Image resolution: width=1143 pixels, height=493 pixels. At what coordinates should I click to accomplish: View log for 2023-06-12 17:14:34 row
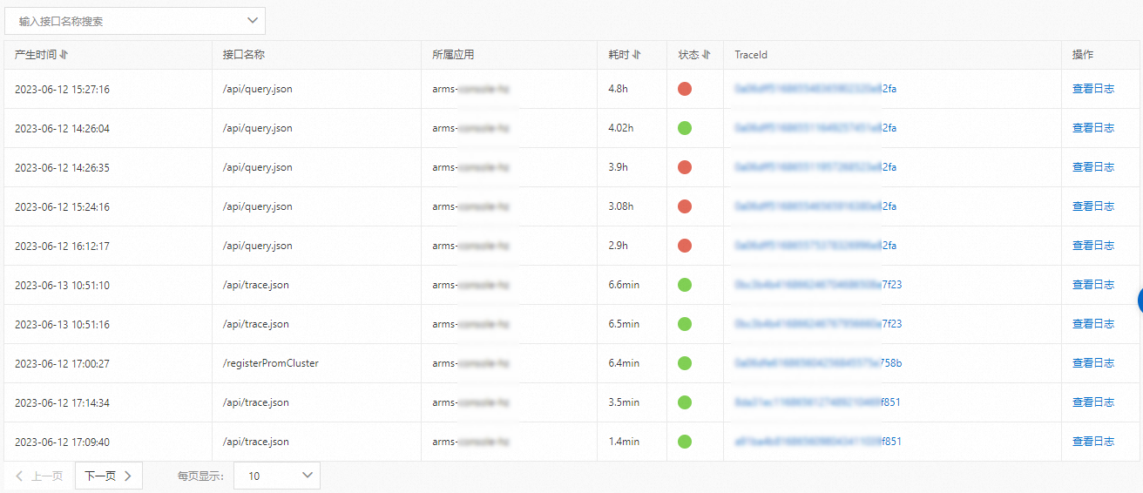pyautogui.click(x=1093, y=402)
